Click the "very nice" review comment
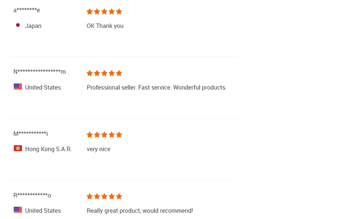The width and height of the screenshot is (344, 219). 99,149
